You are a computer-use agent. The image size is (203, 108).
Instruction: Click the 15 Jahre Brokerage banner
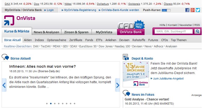[x=136, y=74]
